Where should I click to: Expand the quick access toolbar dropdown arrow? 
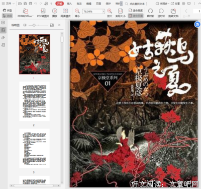[x=51, y=4]
